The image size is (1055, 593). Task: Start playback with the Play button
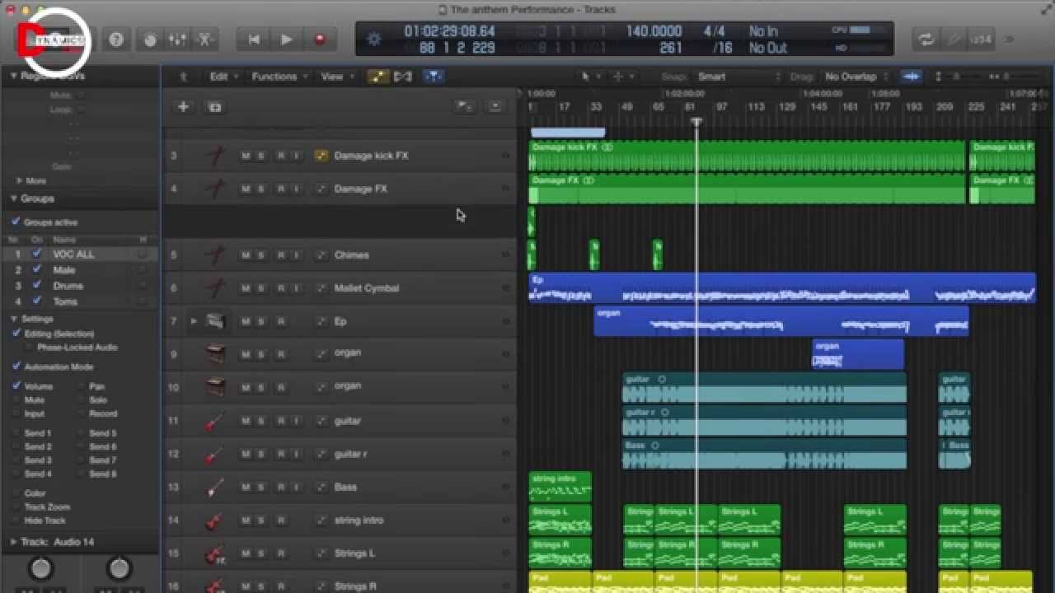pos(286,39)
